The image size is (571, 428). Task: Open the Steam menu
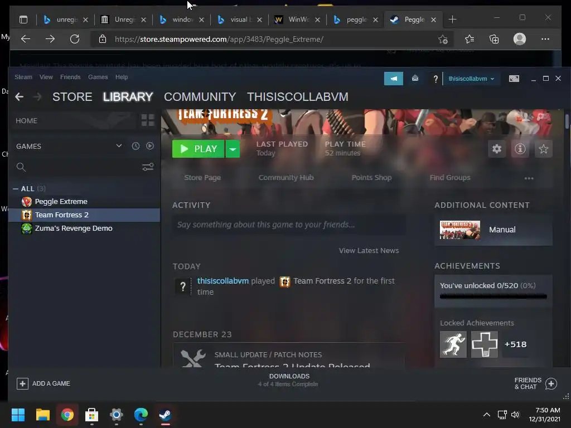(23, 77)
